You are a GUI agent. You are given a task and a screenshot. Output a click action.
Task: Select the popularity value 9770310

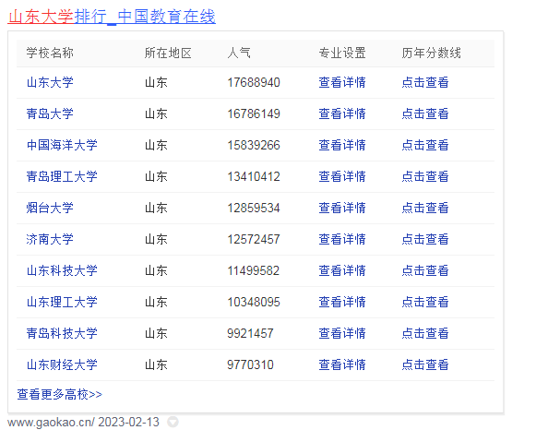(x=250, y=364)
